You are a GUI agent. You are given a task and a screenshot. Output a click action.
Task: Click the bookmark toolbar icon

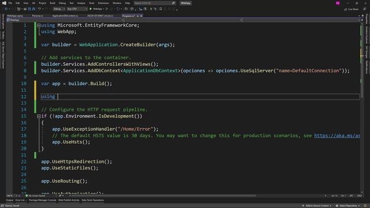click(161, 9)
